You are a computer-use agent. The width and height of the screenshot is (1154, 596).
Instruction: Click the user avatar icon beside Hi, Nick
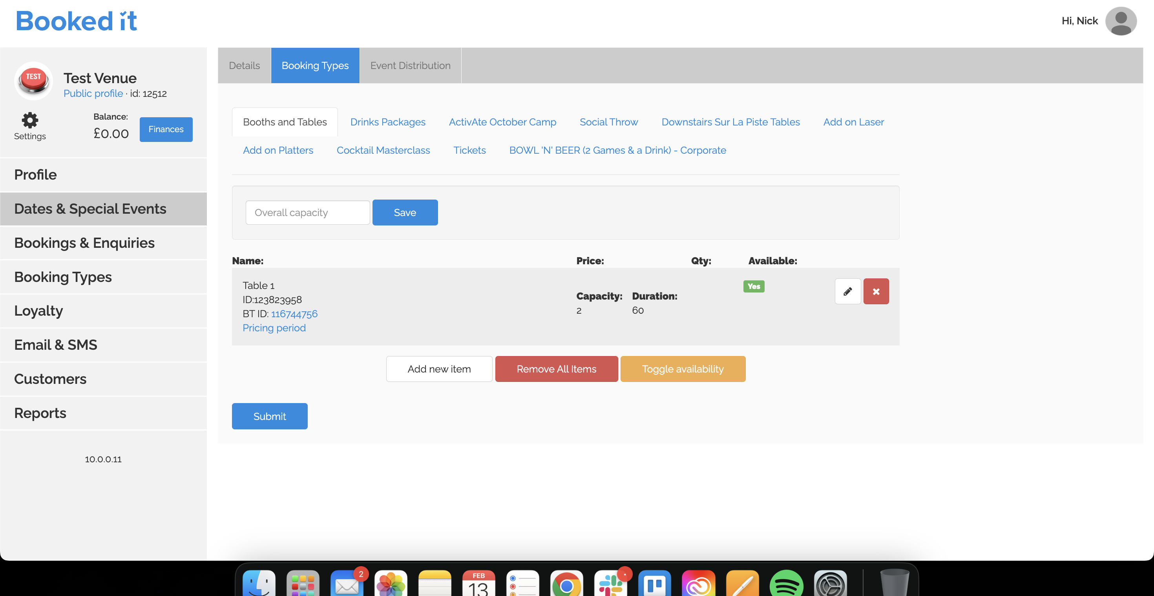(x=1120, y=20)
